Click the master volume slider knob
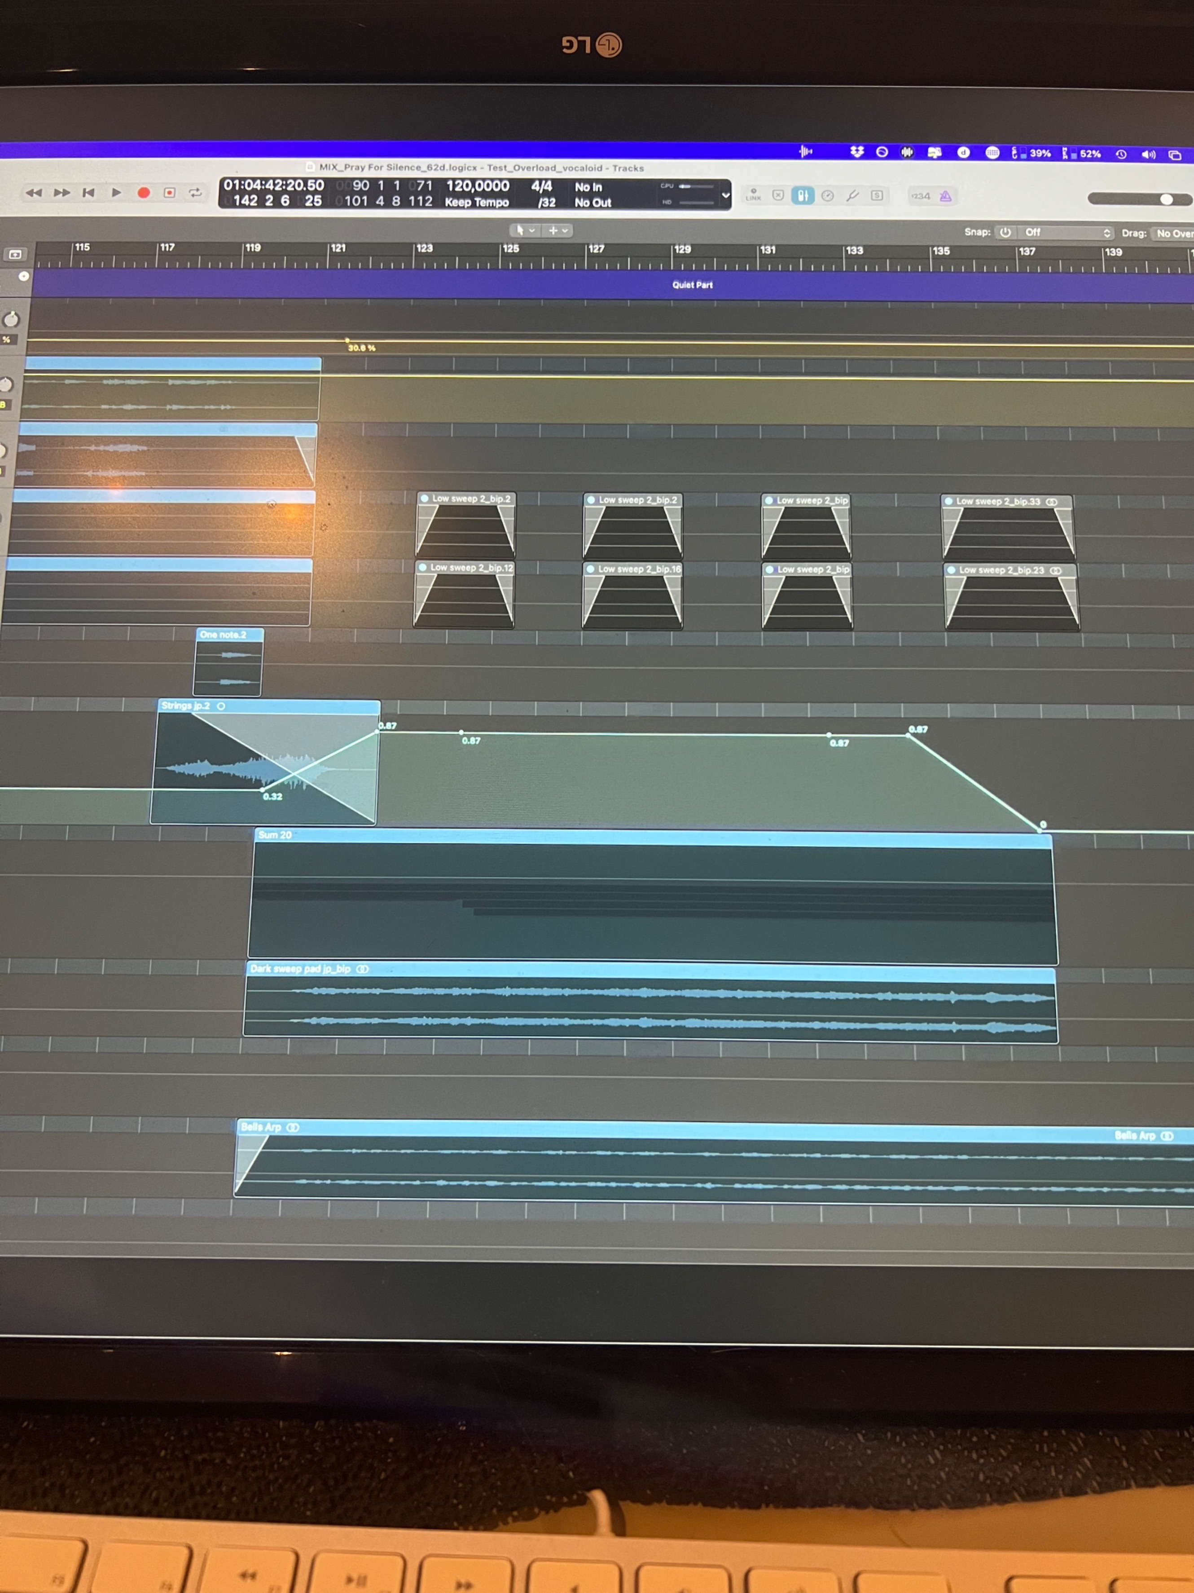 [x=1166, y=199]
